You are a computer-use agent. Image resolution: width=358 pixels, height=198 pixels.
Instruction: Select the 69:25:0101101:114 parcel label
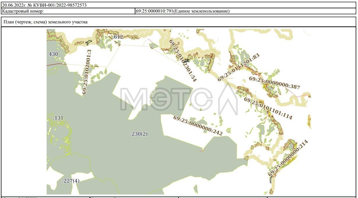(x=268, y=108)
